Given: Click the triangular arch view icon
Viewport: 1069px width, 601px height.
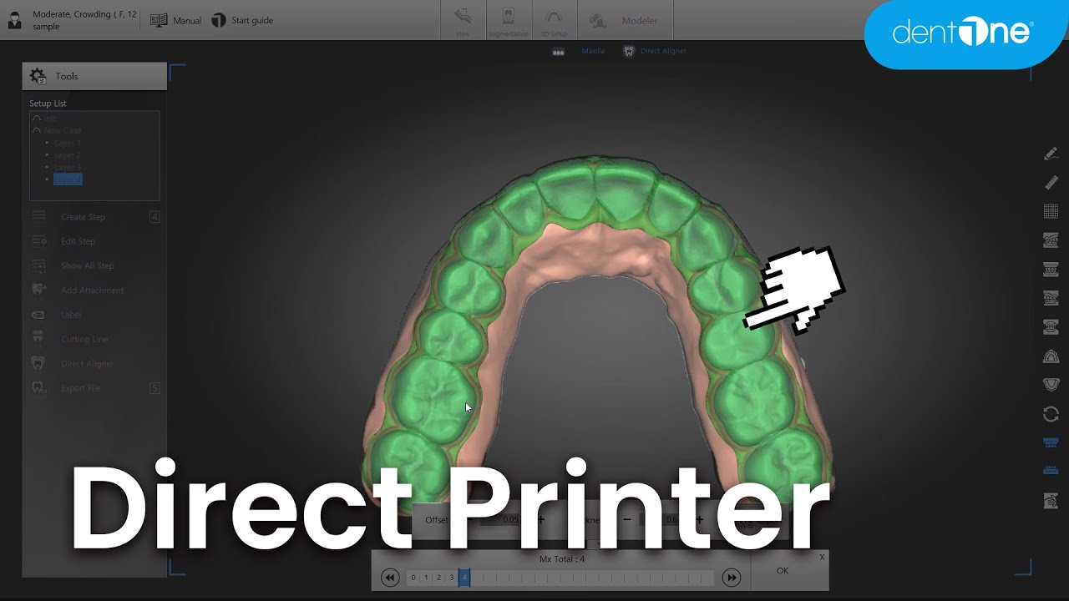Looking at the screenshot, I should click(x=1051, y=356).
